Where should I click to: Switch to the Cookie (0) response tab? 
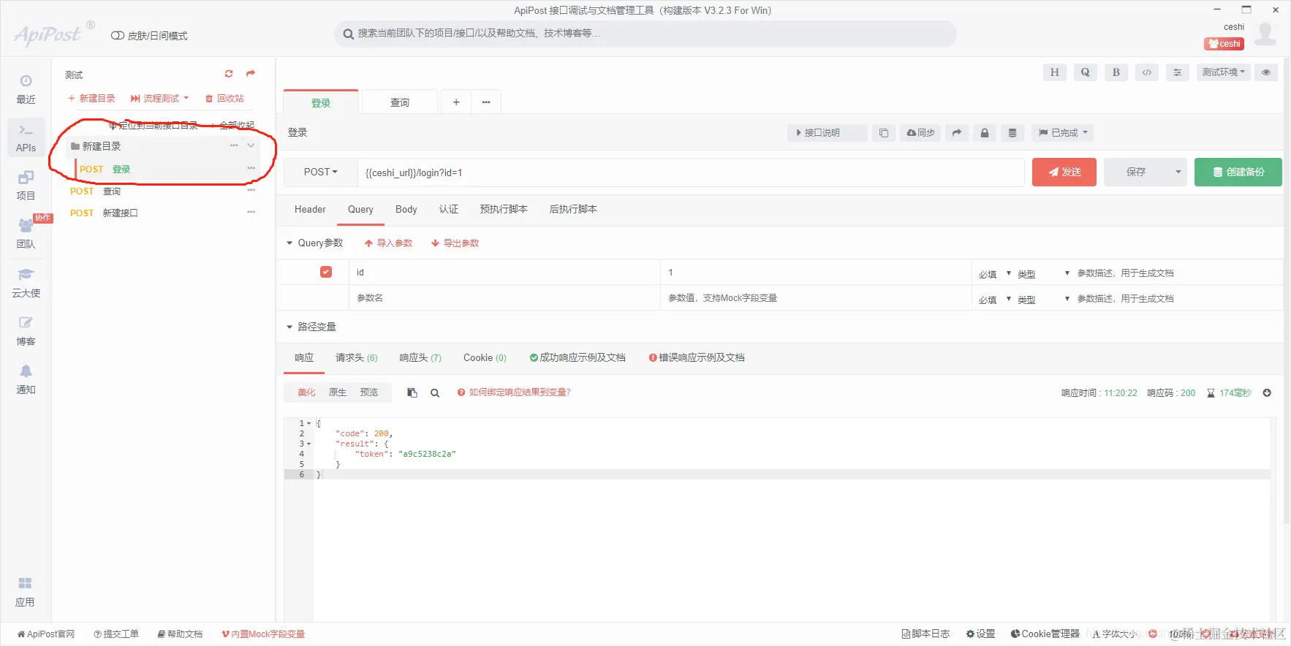pyautogui.click(x=485, y=358)
